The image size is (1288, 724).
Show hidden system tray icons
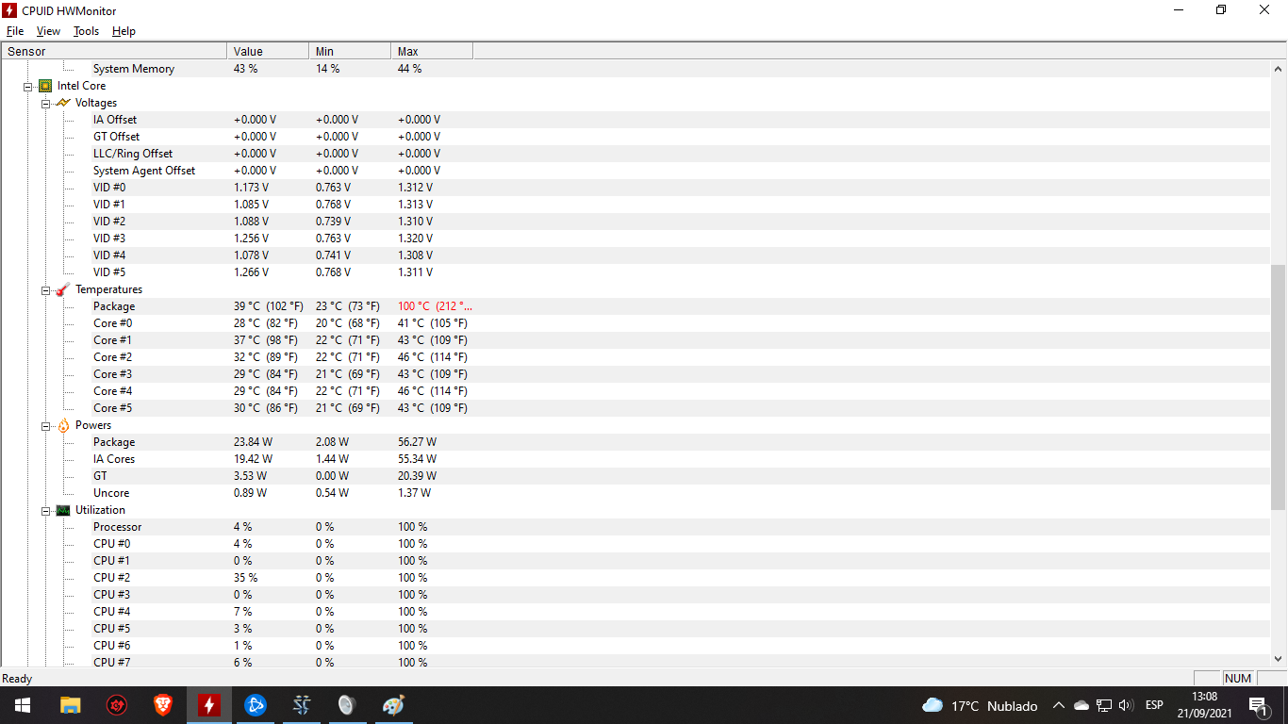tap(1059, 705)
